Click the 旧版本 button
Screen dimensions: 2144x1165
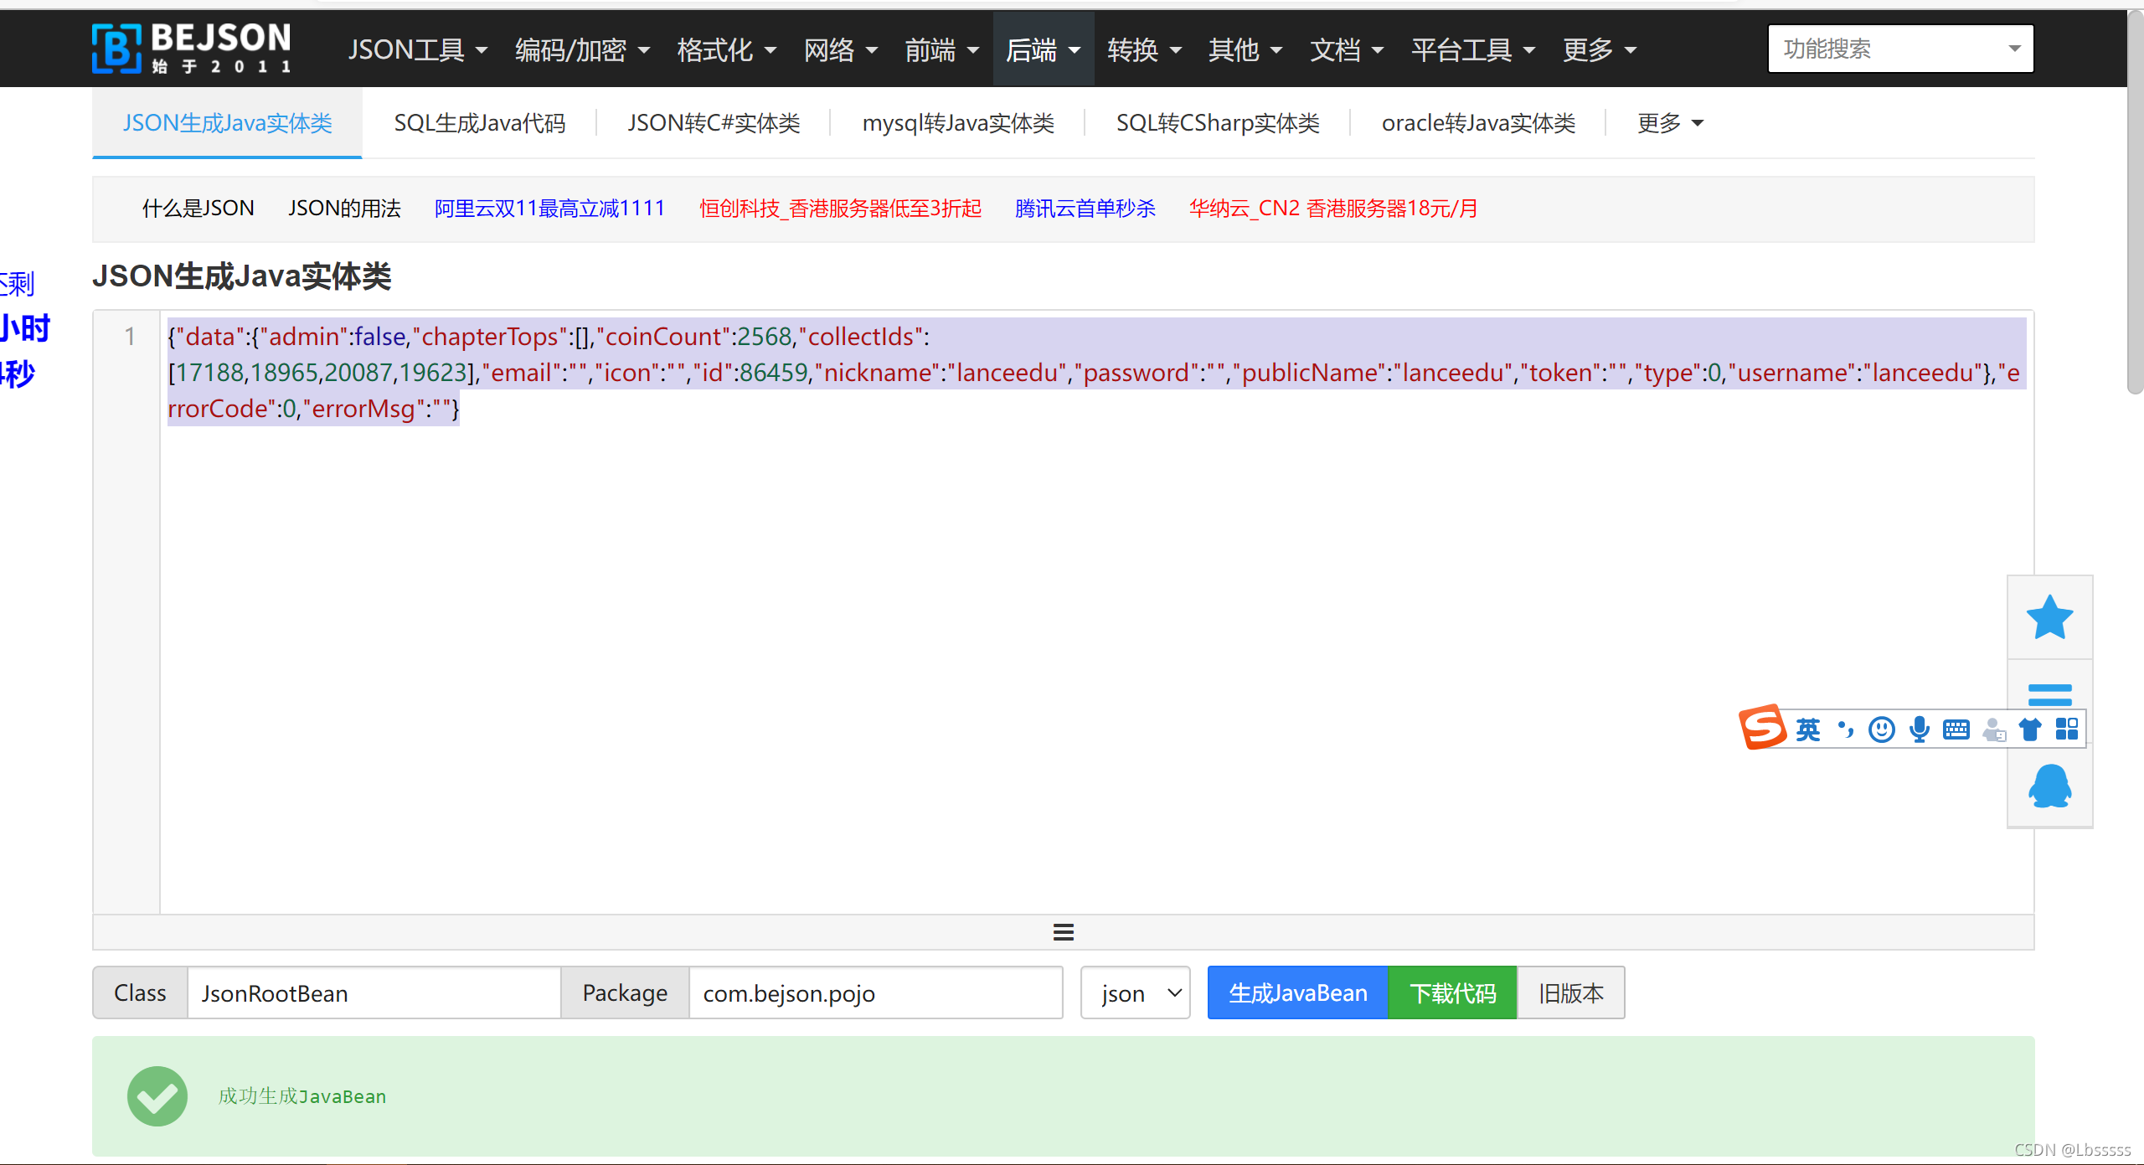[x=1571, y=993]
